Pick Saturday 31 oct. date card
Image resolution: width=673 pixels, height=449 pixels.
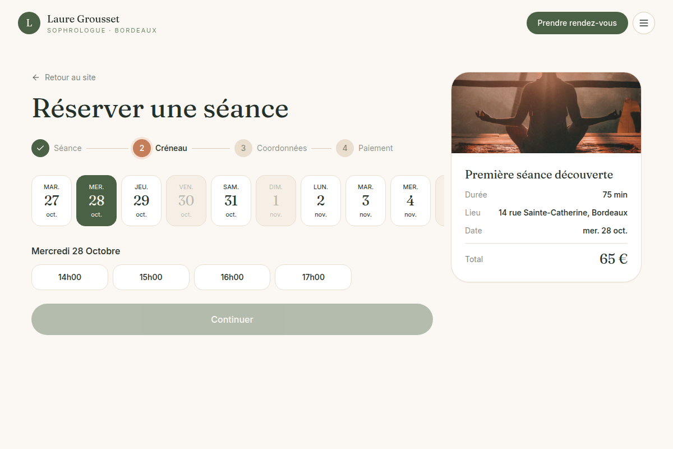point(231,201)
